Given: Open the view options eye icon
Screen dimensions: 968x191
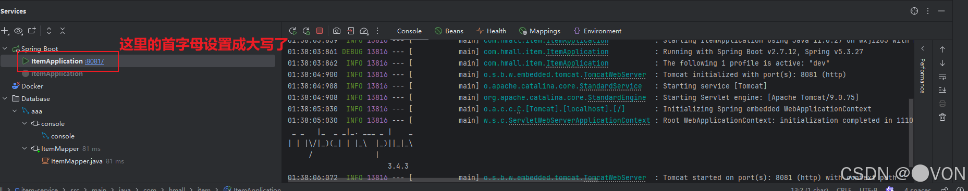Looking at the screenshot, I should pos(18,31).
